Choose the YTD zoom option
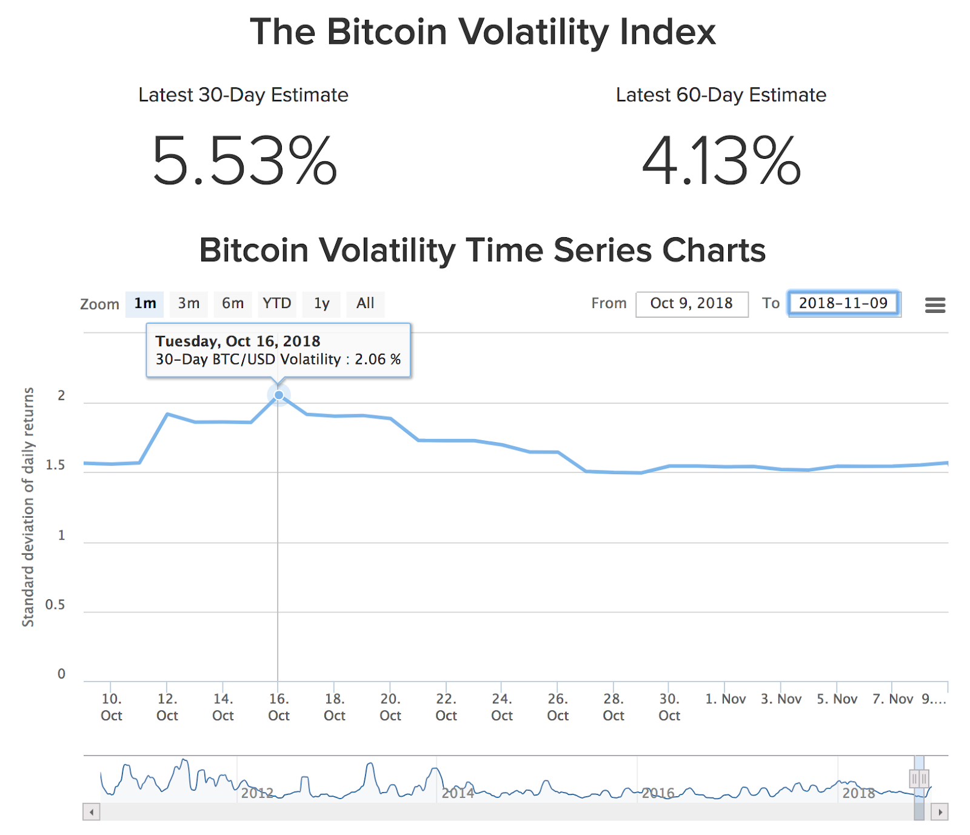This screenshot has width=970, height=835. (x=277, y=304)
